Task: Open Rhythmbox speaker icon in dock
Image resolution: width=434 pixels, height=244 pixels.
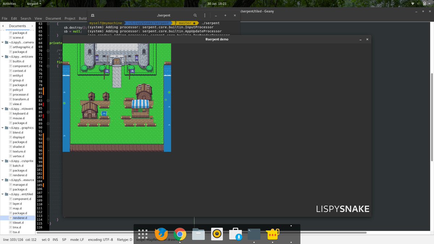Action: (217, 234)
